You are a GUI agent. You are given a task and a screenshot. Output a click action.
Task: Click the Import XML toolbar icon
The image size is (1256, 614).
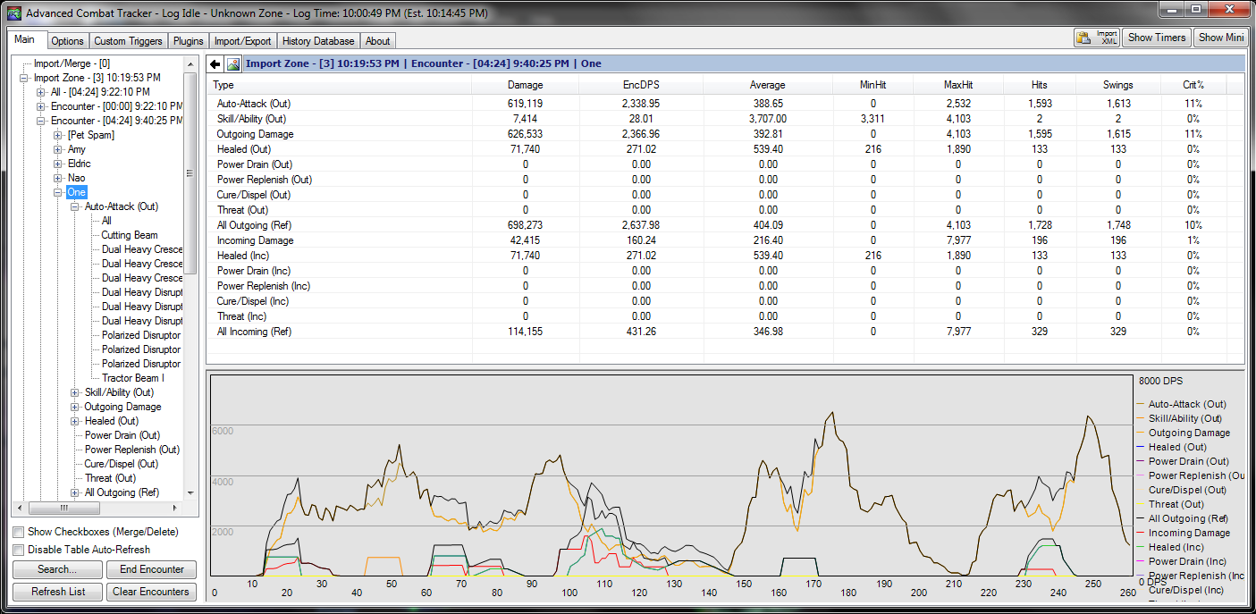coord(1097,38)
